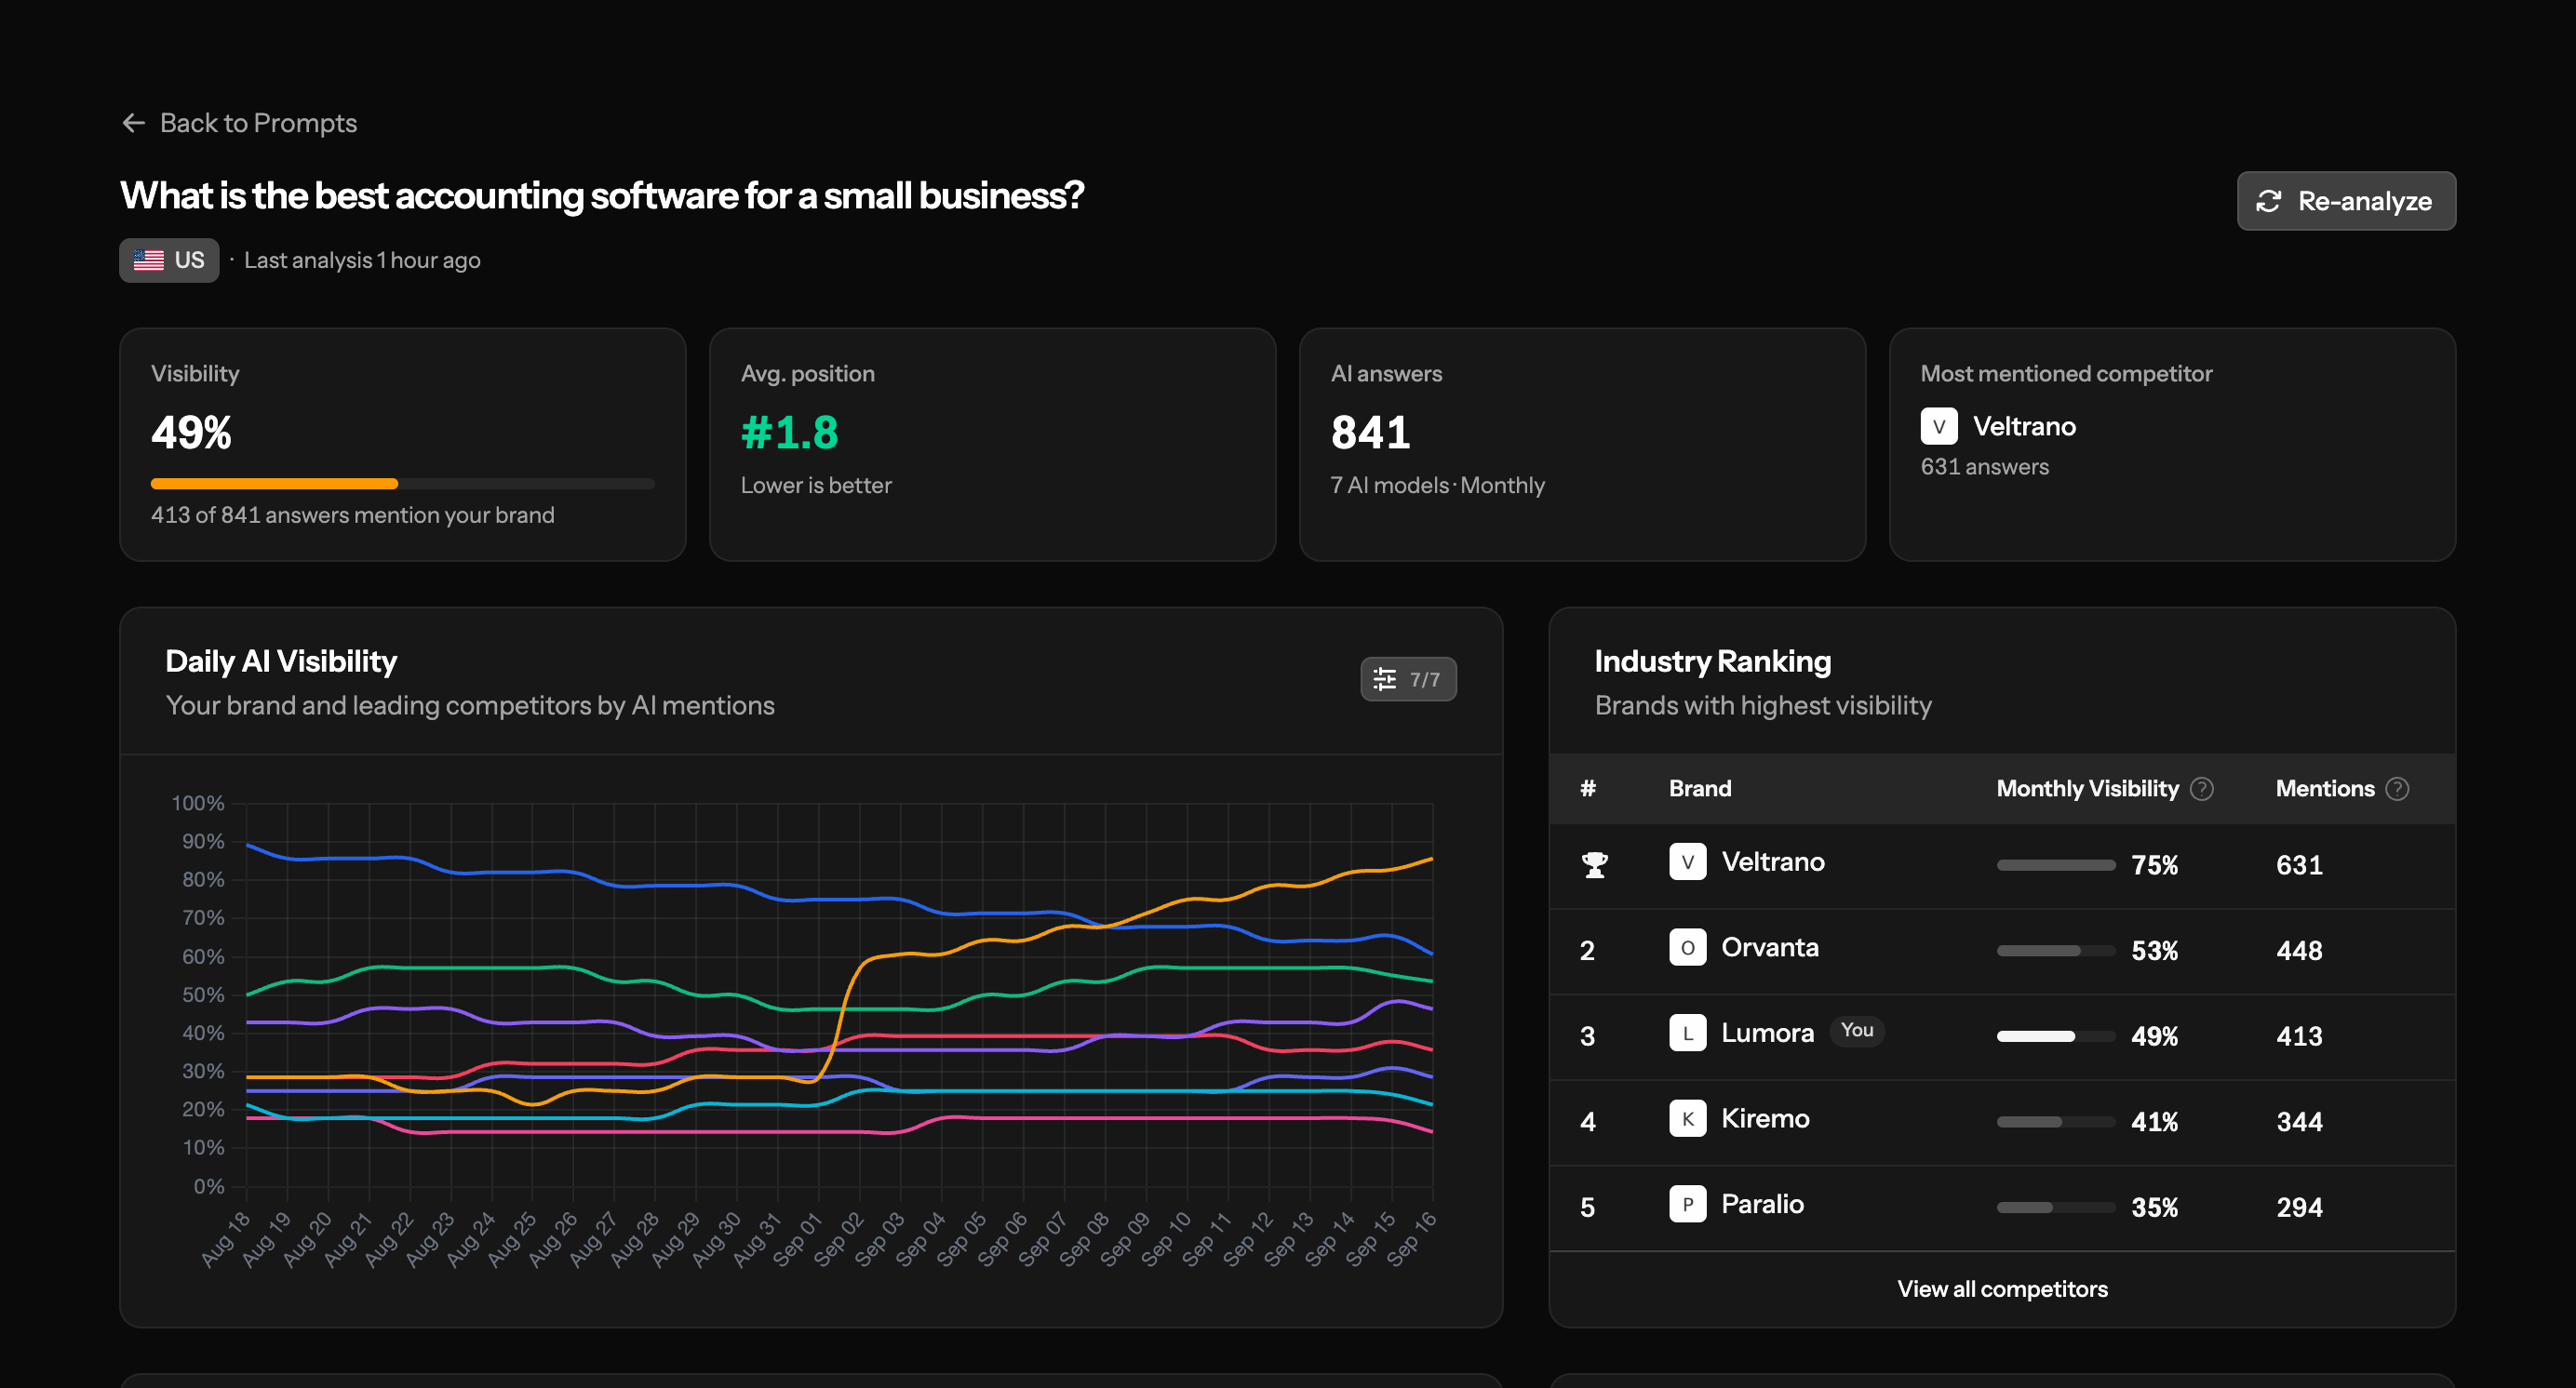
Task: Select the Paralio row name
Action: (x=1762, y=1204)
